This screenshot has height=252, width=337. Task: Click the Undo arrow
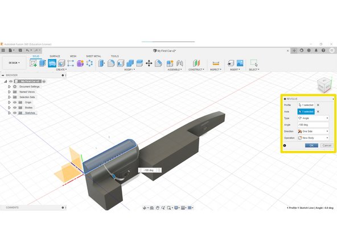point(27,51)
